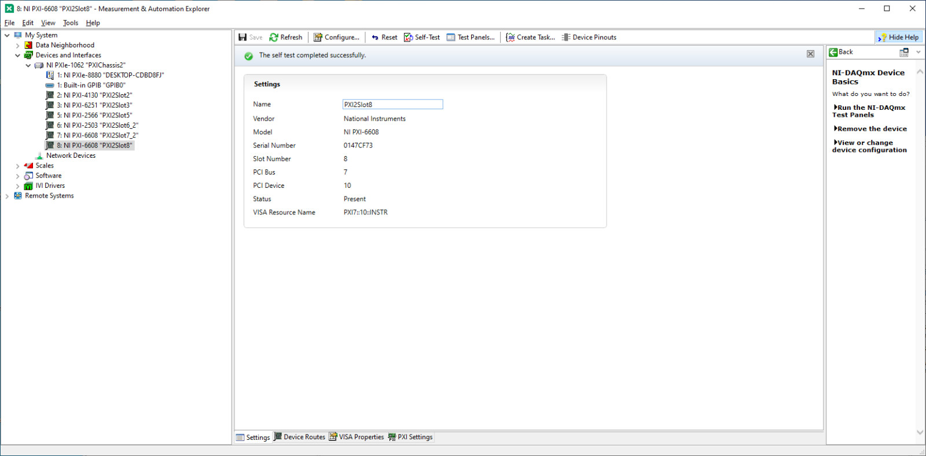Open the Edit menu
The height and width of the screenshot is (456, 926).
pos(28,23)
